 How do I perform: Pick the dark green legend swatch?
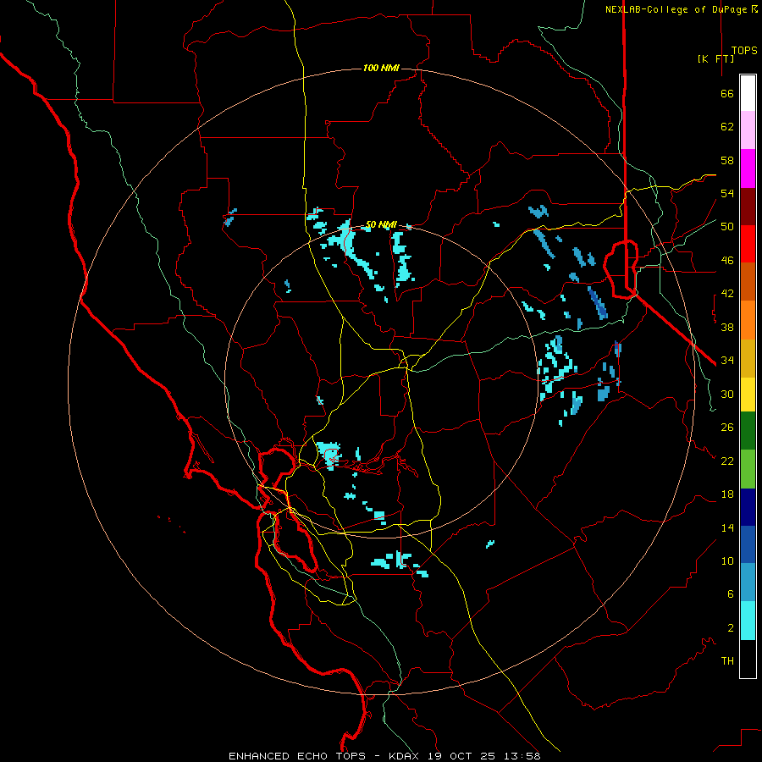point(748,431)
